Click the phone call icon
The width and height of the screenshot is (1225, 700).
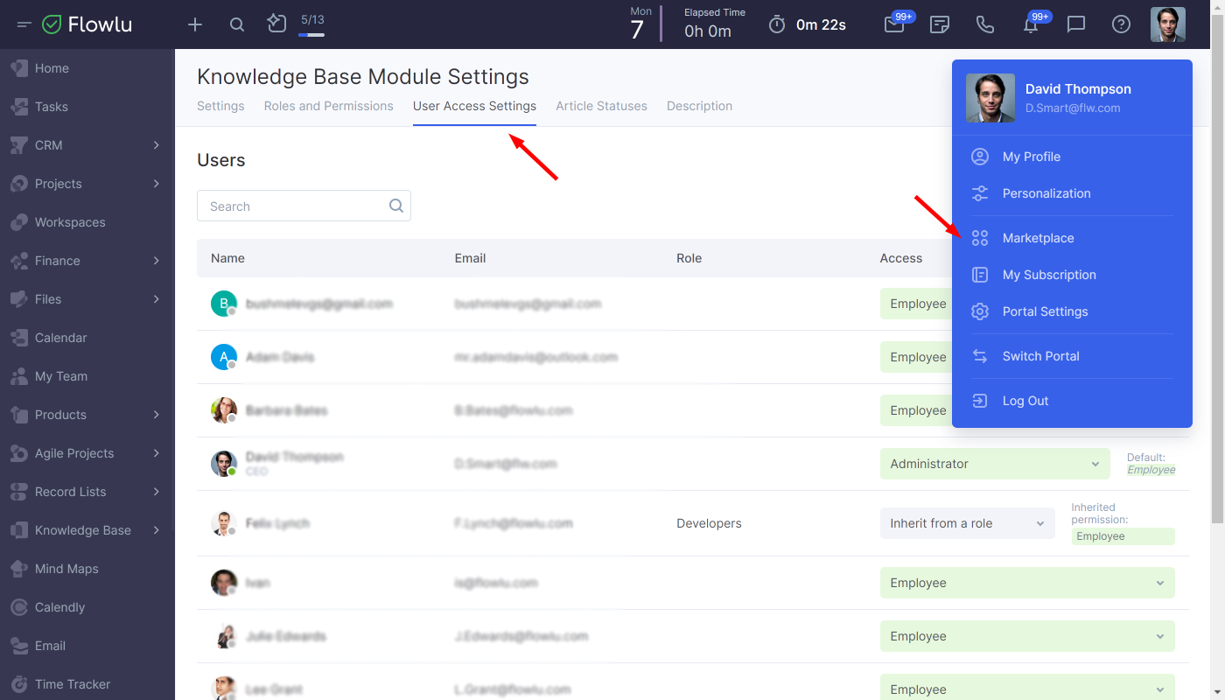pos(985,24)
